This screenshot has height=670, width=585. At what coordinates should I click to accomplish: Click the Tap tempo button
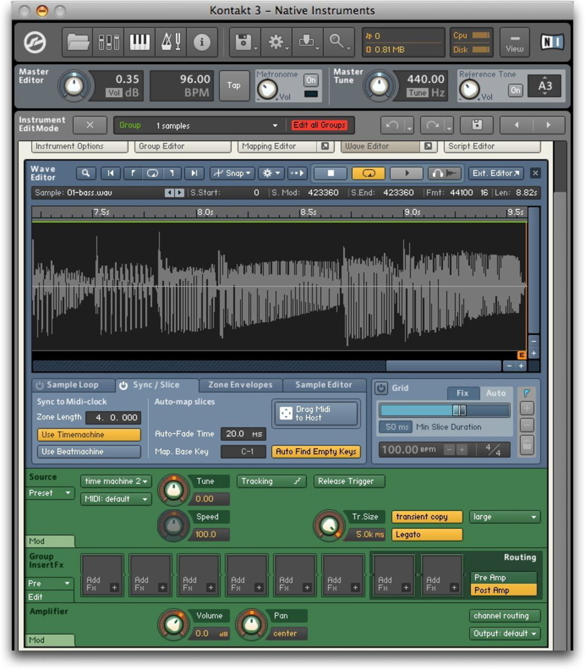point(234,85)
